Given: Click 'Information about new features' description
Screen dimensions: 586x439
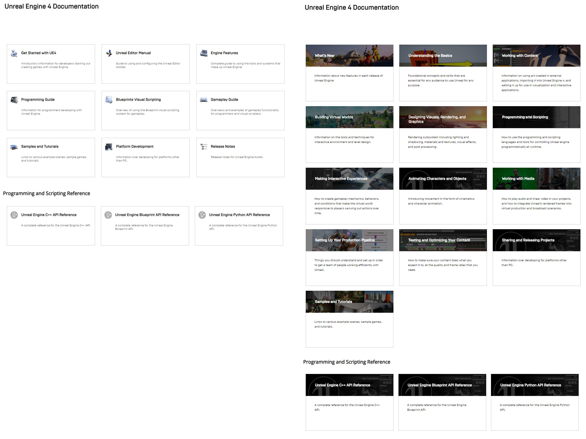Looking at the screenshot, I should click(x=348, y=78).
